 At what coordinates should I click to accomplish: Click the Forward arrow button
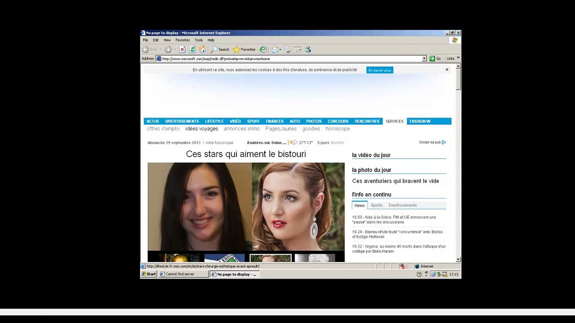[168, 49]
